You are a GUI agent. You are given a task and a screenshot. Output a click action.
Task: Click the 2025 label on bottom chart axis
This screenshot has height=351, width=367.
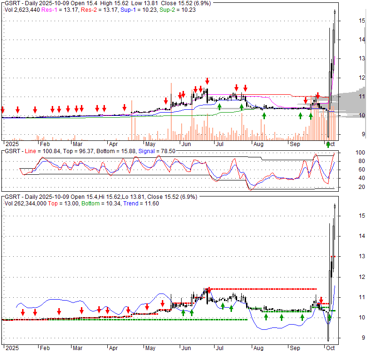coord(12,348)
